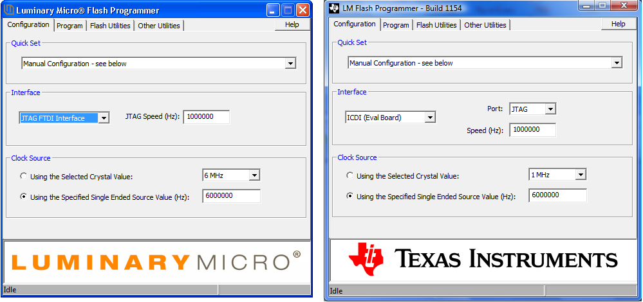
Task: Select single ended source radio in Luminary window
Action: click(24, 197)
